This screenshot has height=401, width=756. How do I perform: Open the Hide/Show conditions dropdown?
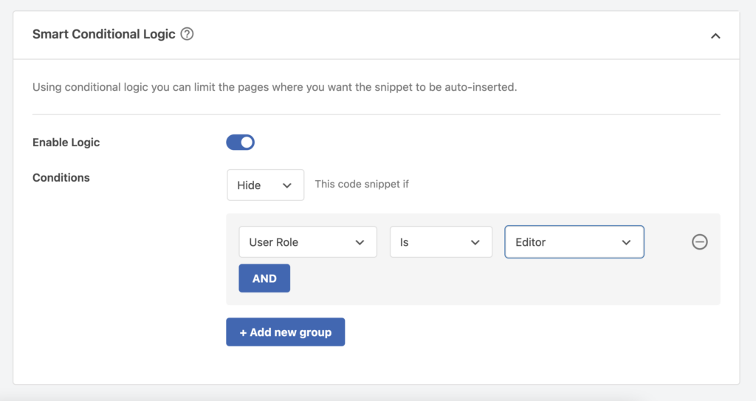[x=266, y=185]
